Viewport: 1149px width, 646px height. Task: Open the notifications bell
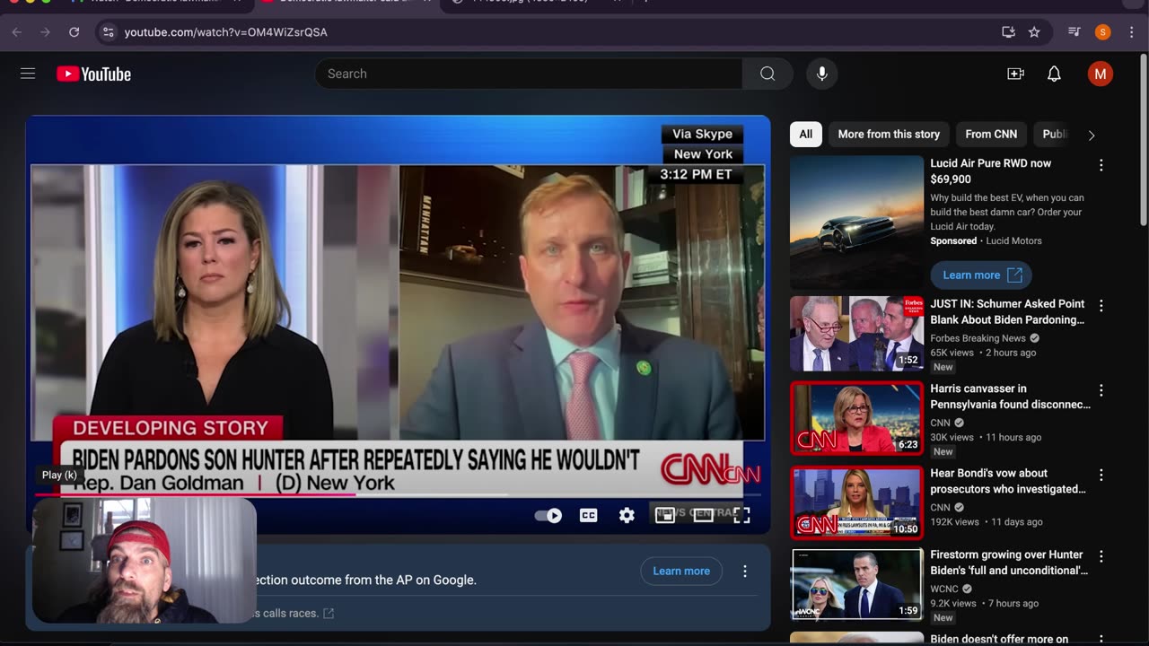1054,74
